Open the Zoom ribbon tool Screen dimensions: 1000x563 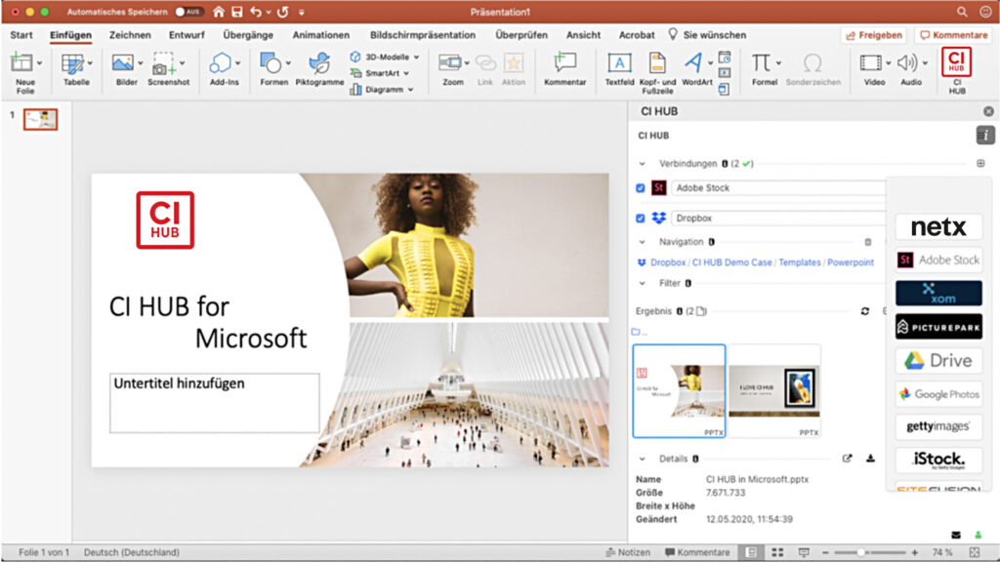pyautogui.click(x=450, y=63)
